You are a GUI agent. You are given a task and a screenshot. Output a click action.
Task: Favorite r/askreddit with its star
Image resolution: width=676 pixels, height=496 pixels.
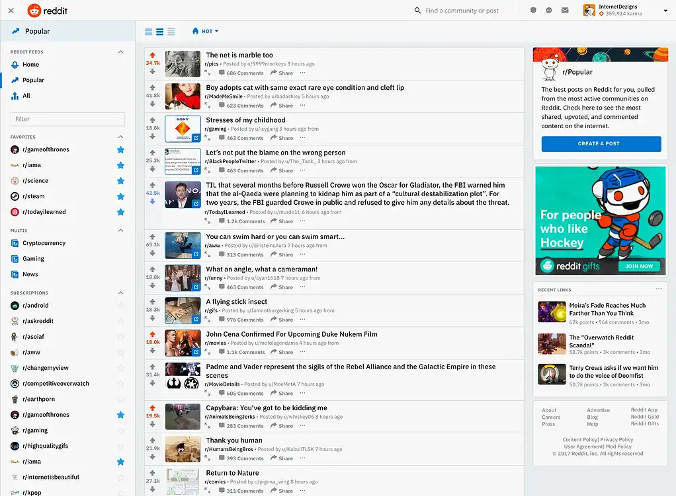click(120, 321)
